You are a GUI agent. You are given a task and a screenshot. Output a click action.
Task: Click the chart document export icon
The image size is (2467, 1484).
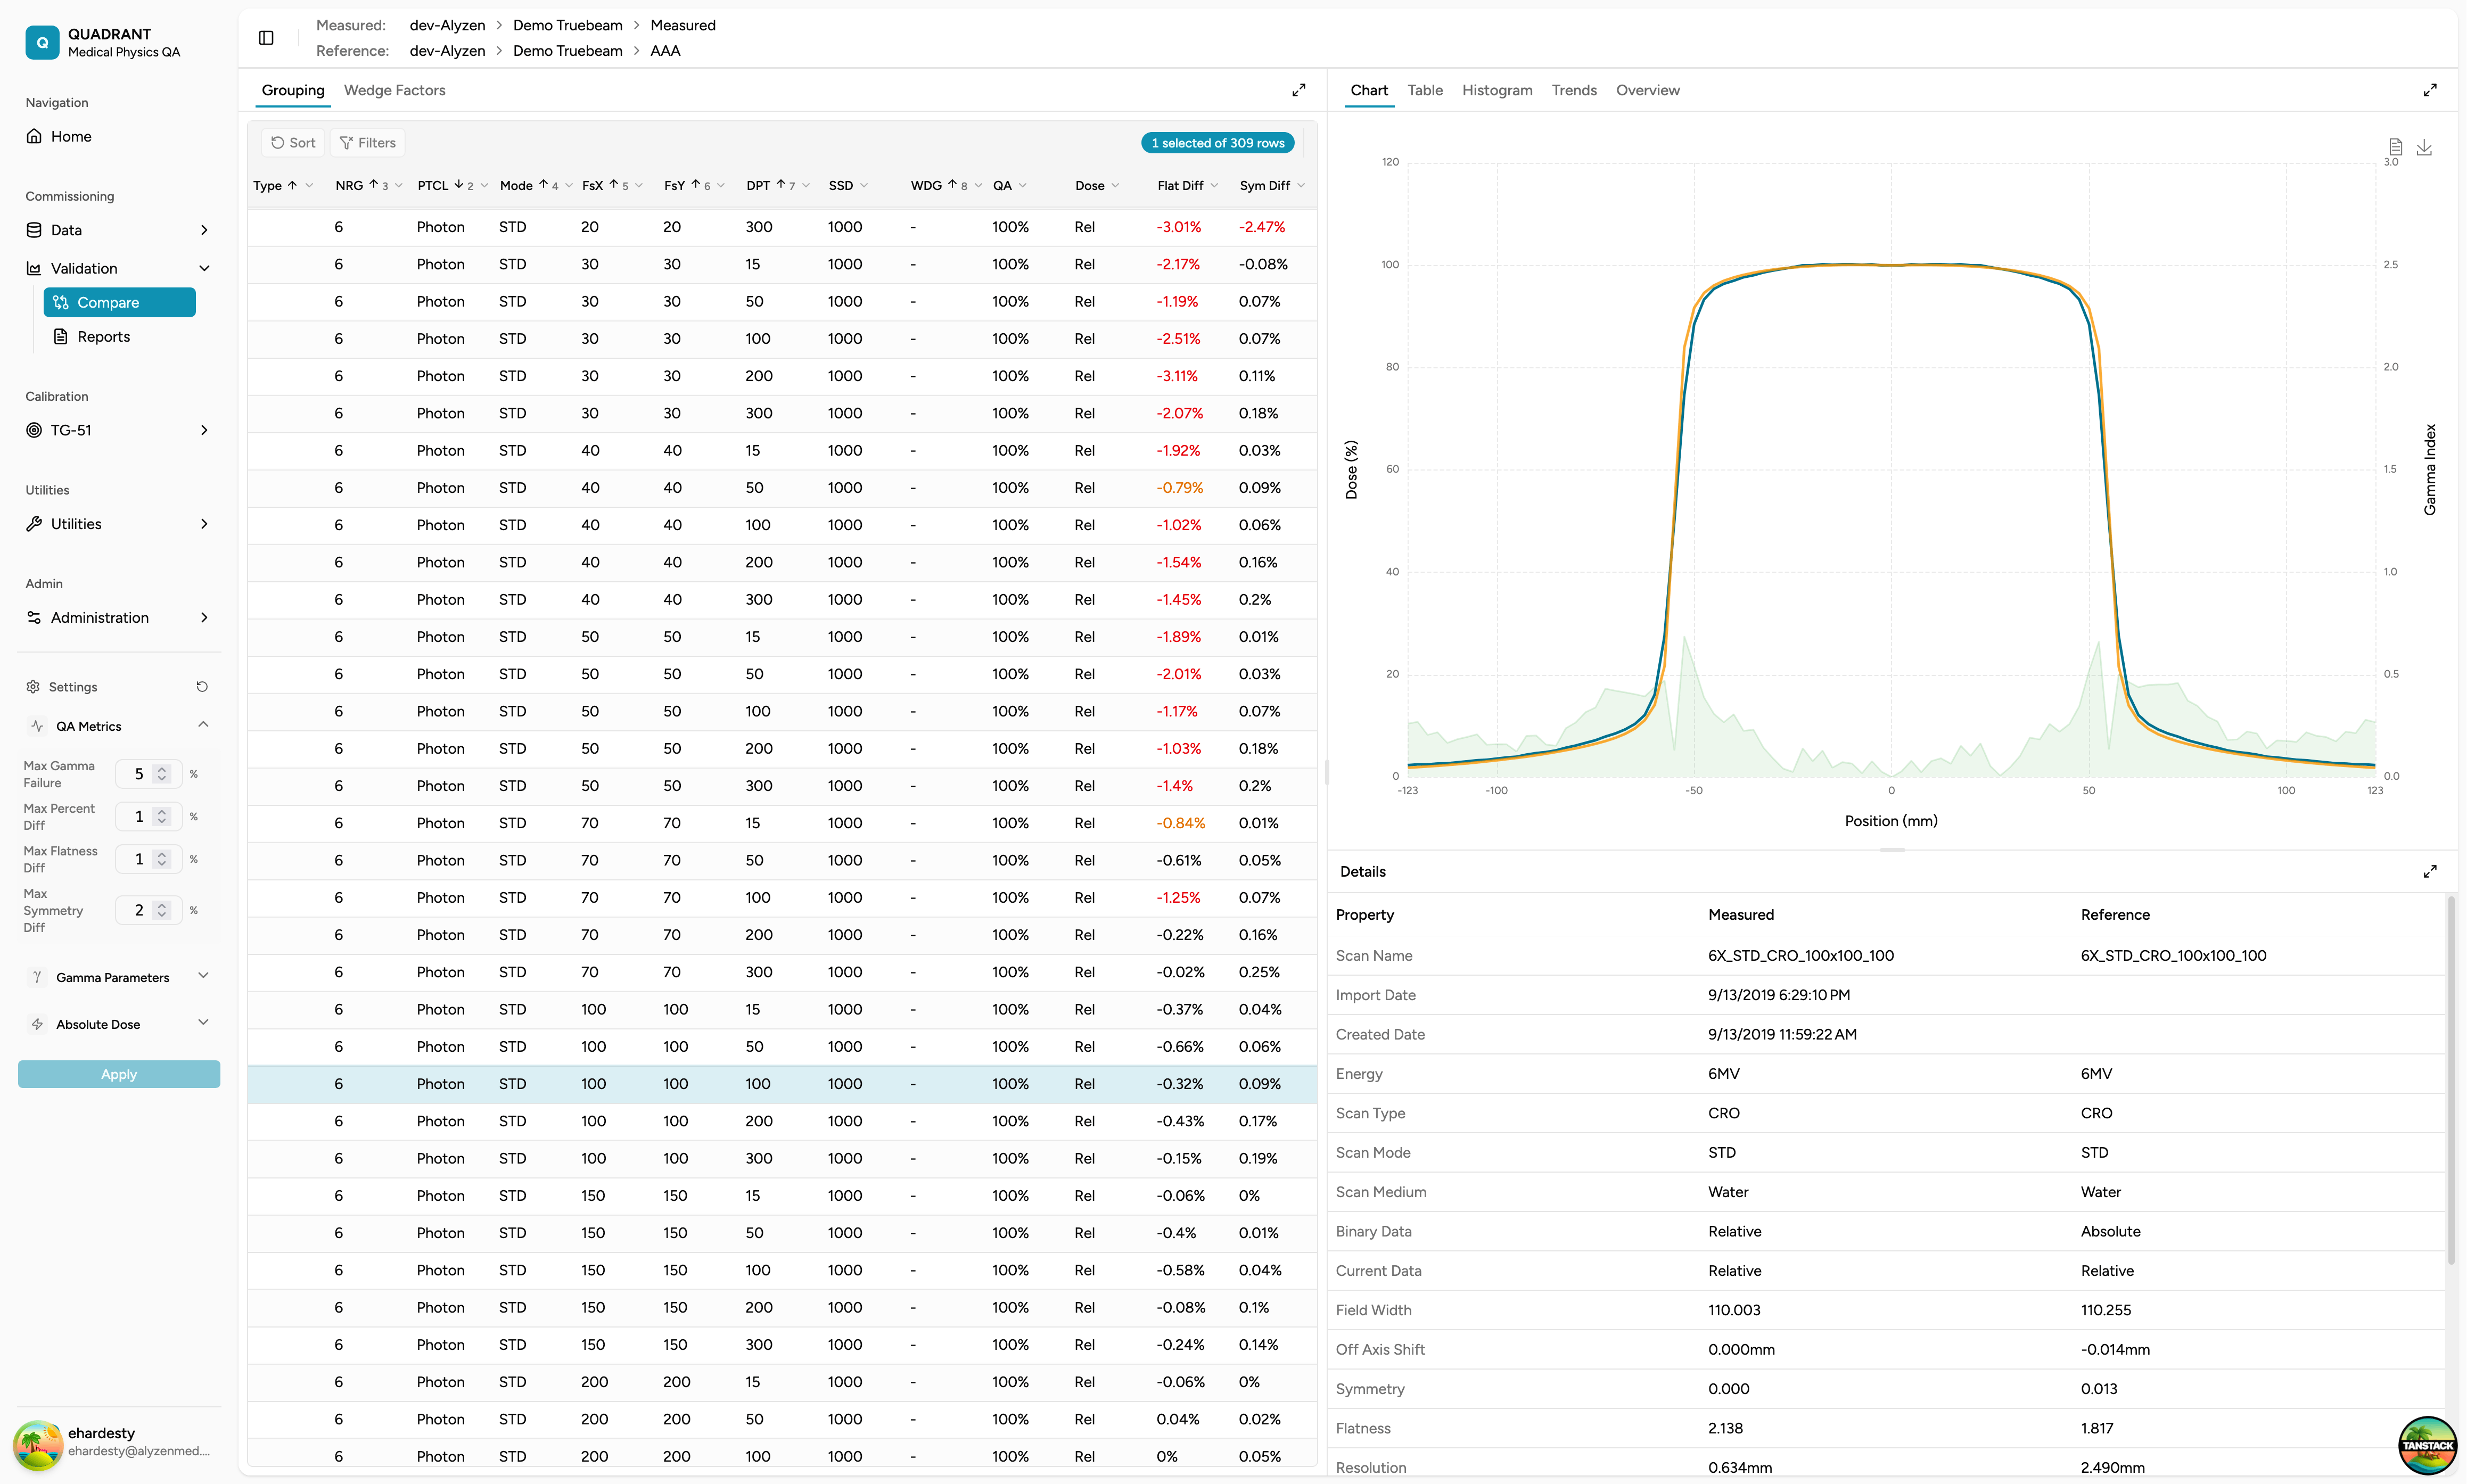tap(2395, 147)
